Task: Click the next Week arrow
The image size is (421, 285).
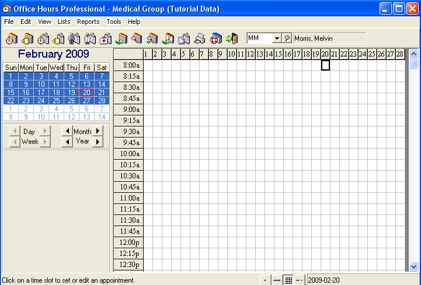Action: (45, 142)
